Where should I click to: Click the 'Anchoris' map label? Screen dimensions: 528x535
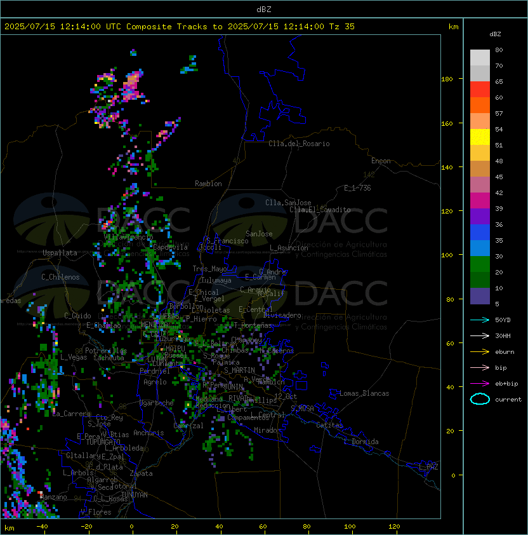(148, 433)
